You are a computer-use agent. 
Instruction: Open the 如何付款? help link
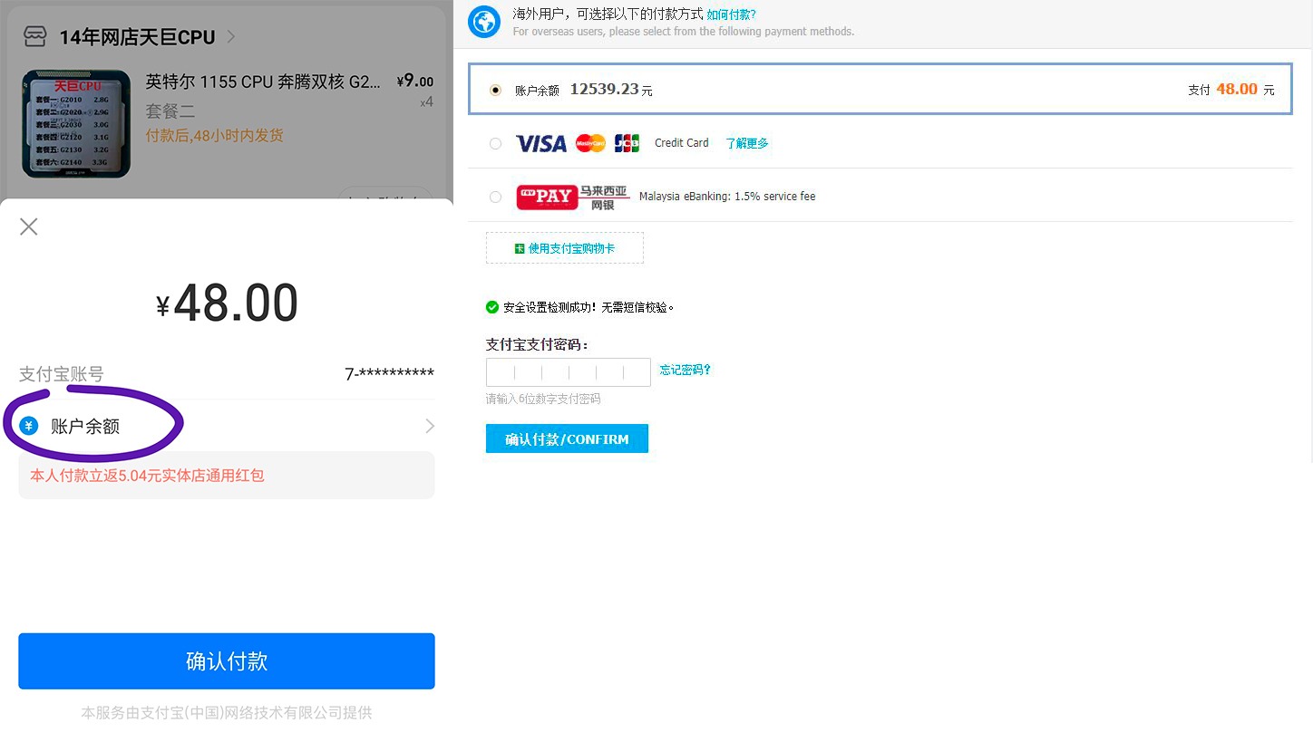coord(731,14)
